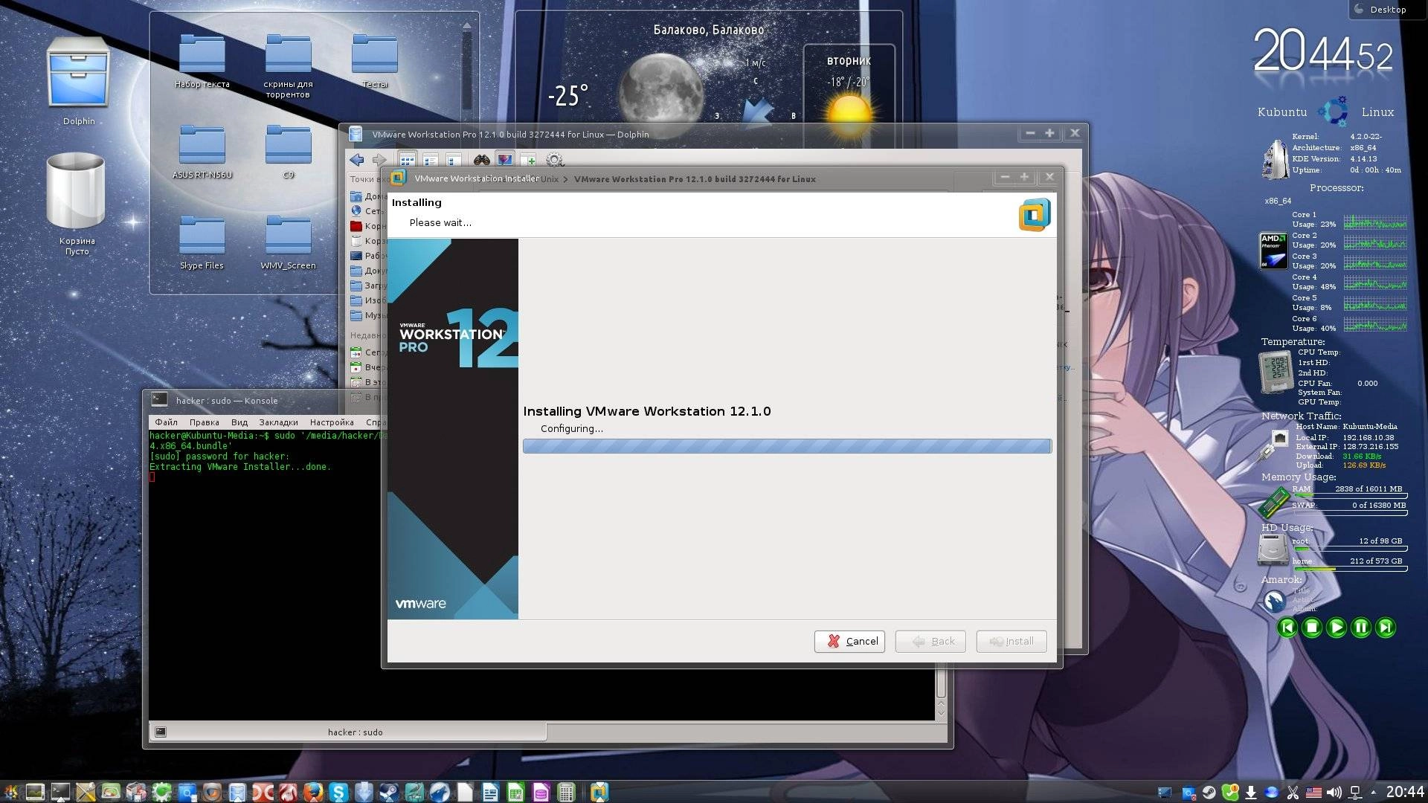Launch Steam from the taskbar launcher

[389, 793]
